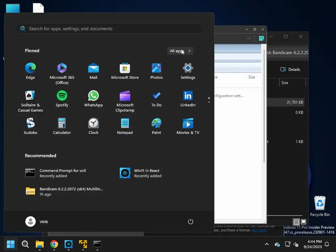336x252 pixels.
Task: Toggle the Details pane in Explorer
Action: 290,70
